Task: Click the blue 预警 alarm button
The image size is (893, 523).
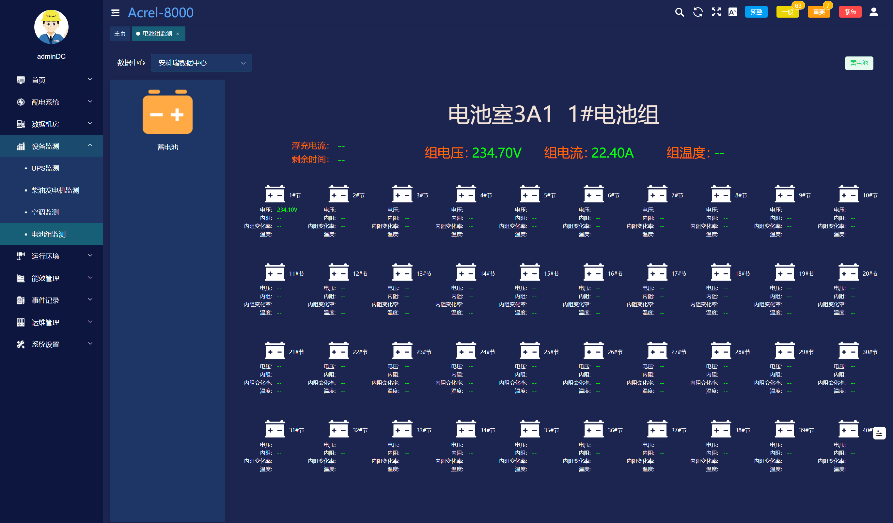Action: point(756,12)
